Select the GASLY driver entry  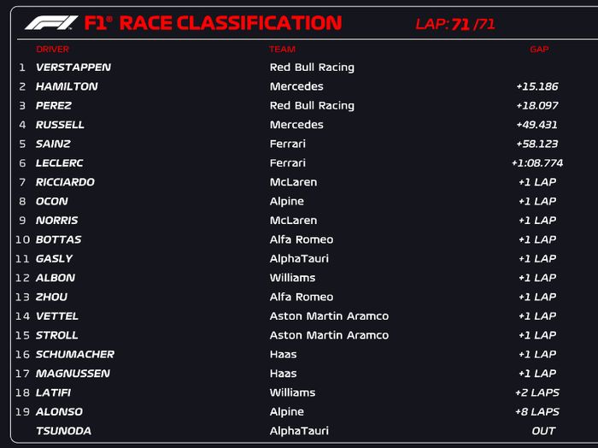pos(54,258)
